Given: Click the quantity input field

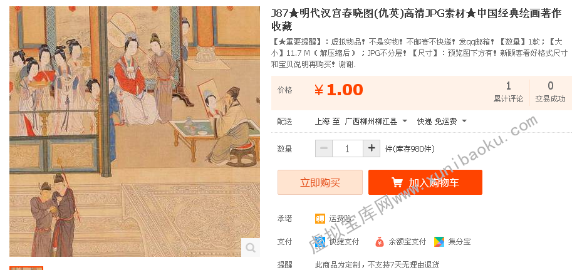Looking at the screenshot, I should click(x=348, y=148).
